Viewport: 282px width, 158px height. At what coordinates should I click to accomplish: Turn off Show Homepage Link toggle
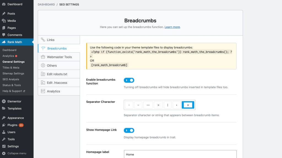coord(129,130)
